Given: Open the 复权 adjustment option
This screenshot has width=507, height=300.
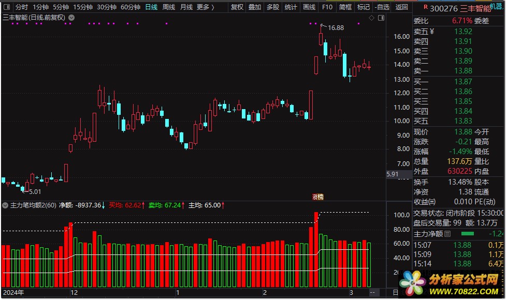Looking at the screenshot, I should point(237,7).
